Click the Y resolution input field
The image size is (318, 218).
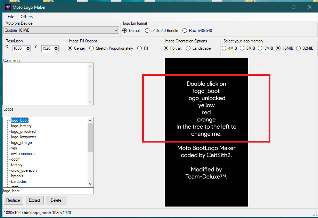click(x=48, y=48)
